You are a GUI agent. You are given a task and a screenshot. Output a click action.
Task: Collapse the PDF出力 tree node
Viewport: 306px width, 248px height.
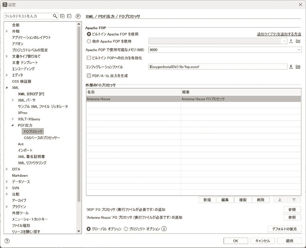tap(13, 125)
